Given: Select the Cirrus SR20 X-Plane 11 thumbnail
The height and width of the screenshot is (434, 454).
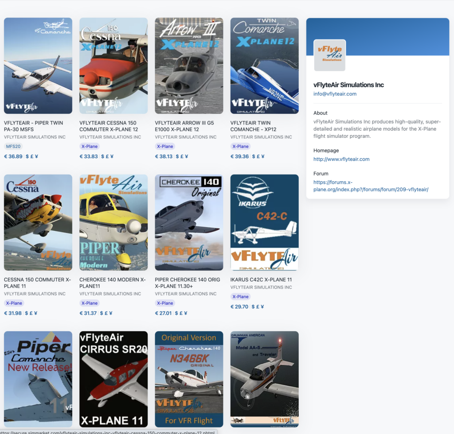Looking at the screenshot, I should 113,379.
